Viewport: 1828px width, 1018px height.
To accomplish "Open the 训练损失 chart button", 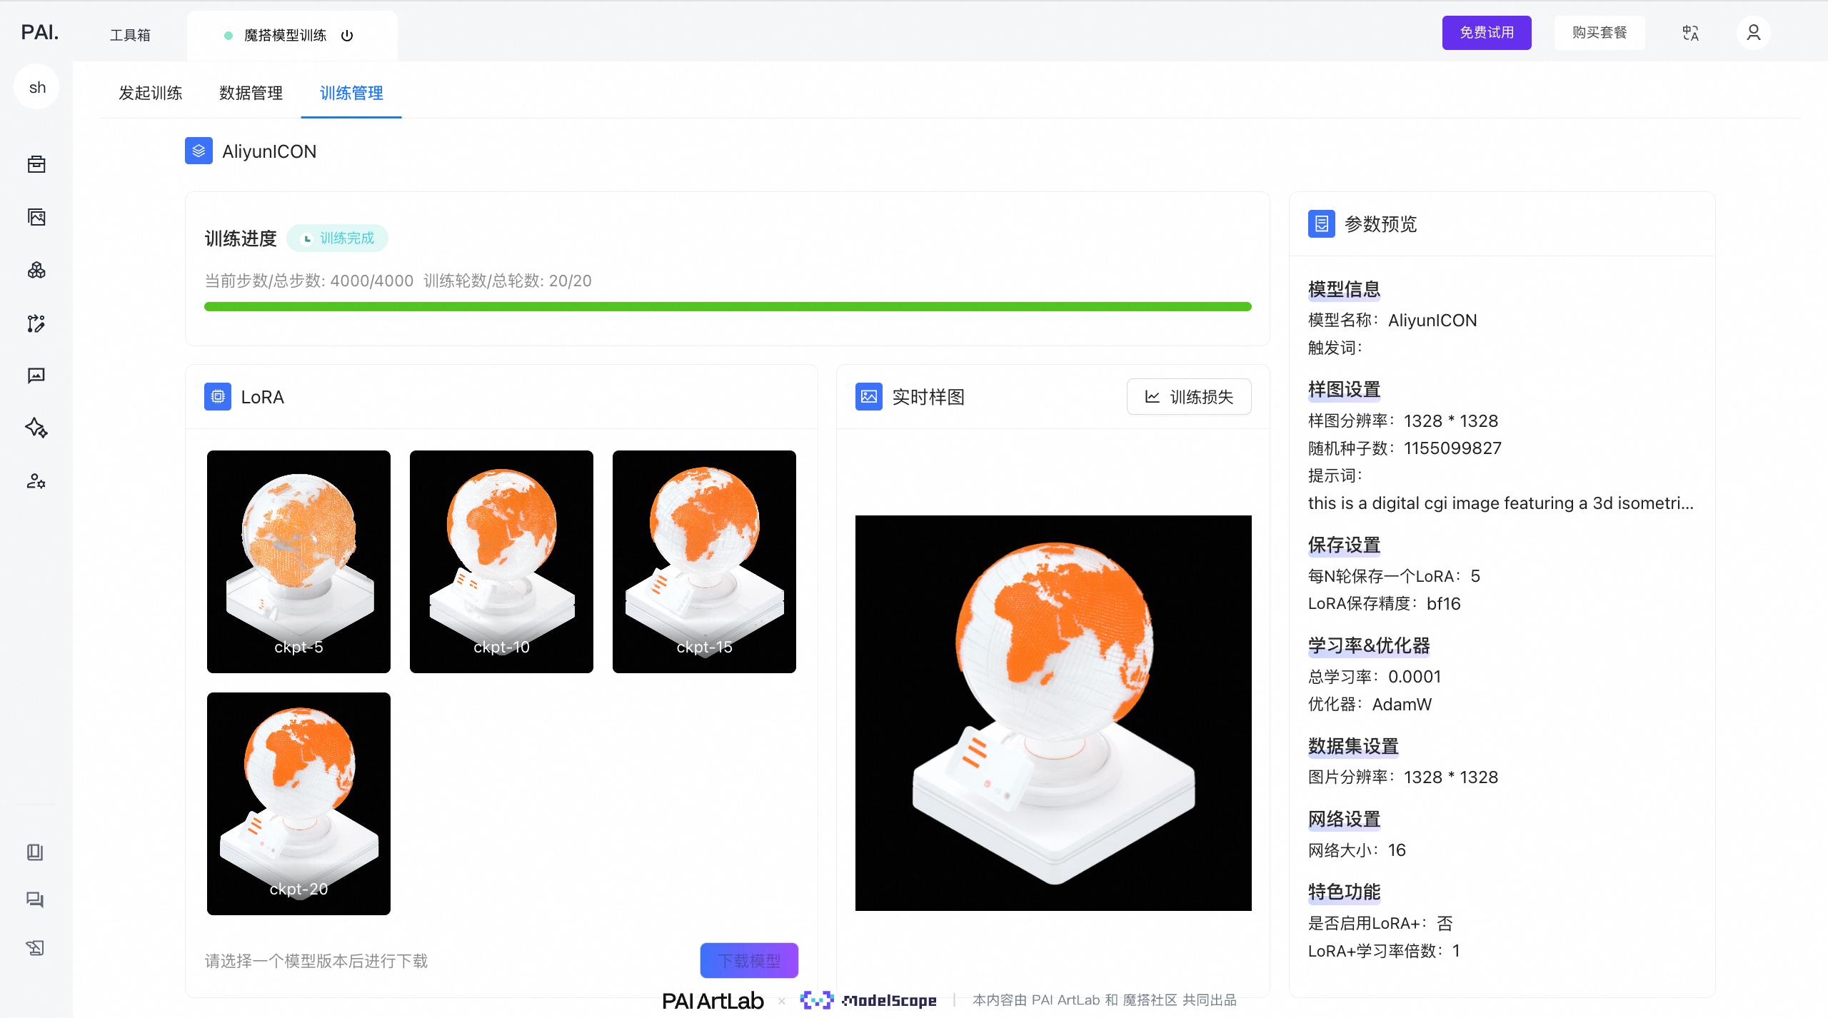I will 1189,397.
